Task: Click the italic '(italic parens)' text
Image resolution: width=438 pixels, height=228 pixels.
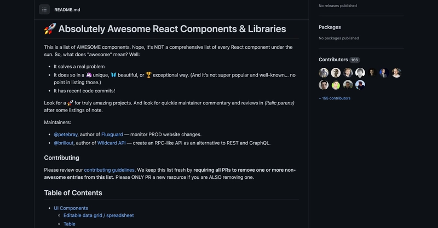Action: point(279,103)
